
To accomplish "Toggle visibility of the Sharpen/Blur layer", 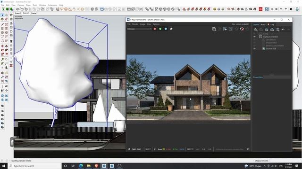I will pos(255,43).
